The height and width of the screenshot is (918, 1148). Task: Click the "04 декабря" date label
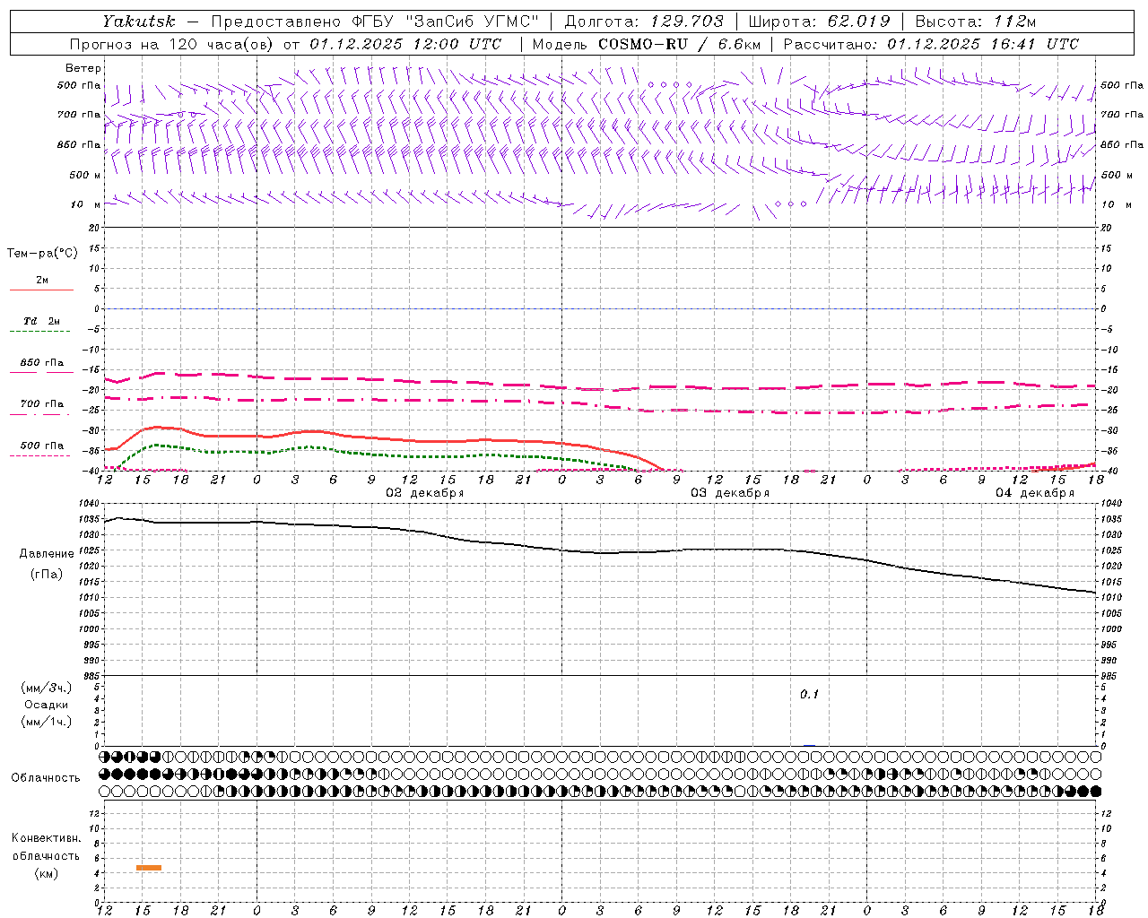coord(1035,493)
